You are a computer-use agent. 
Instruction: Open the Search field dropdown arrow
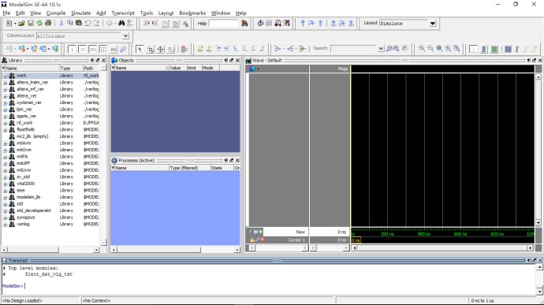point(381,49)
